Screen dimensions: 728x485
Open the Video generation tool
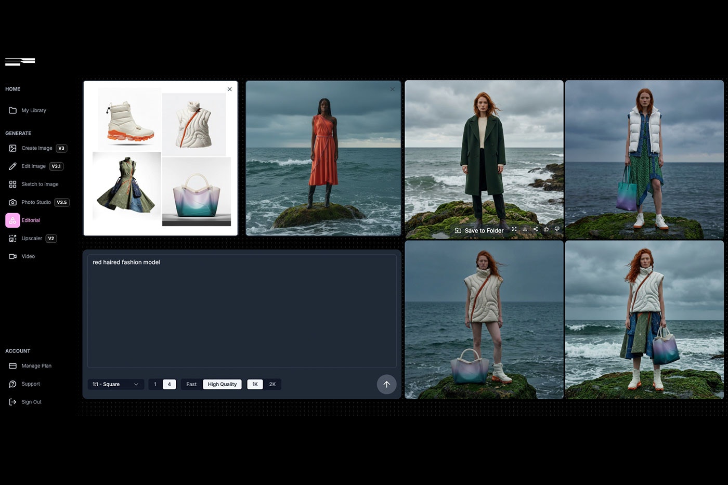28,256
